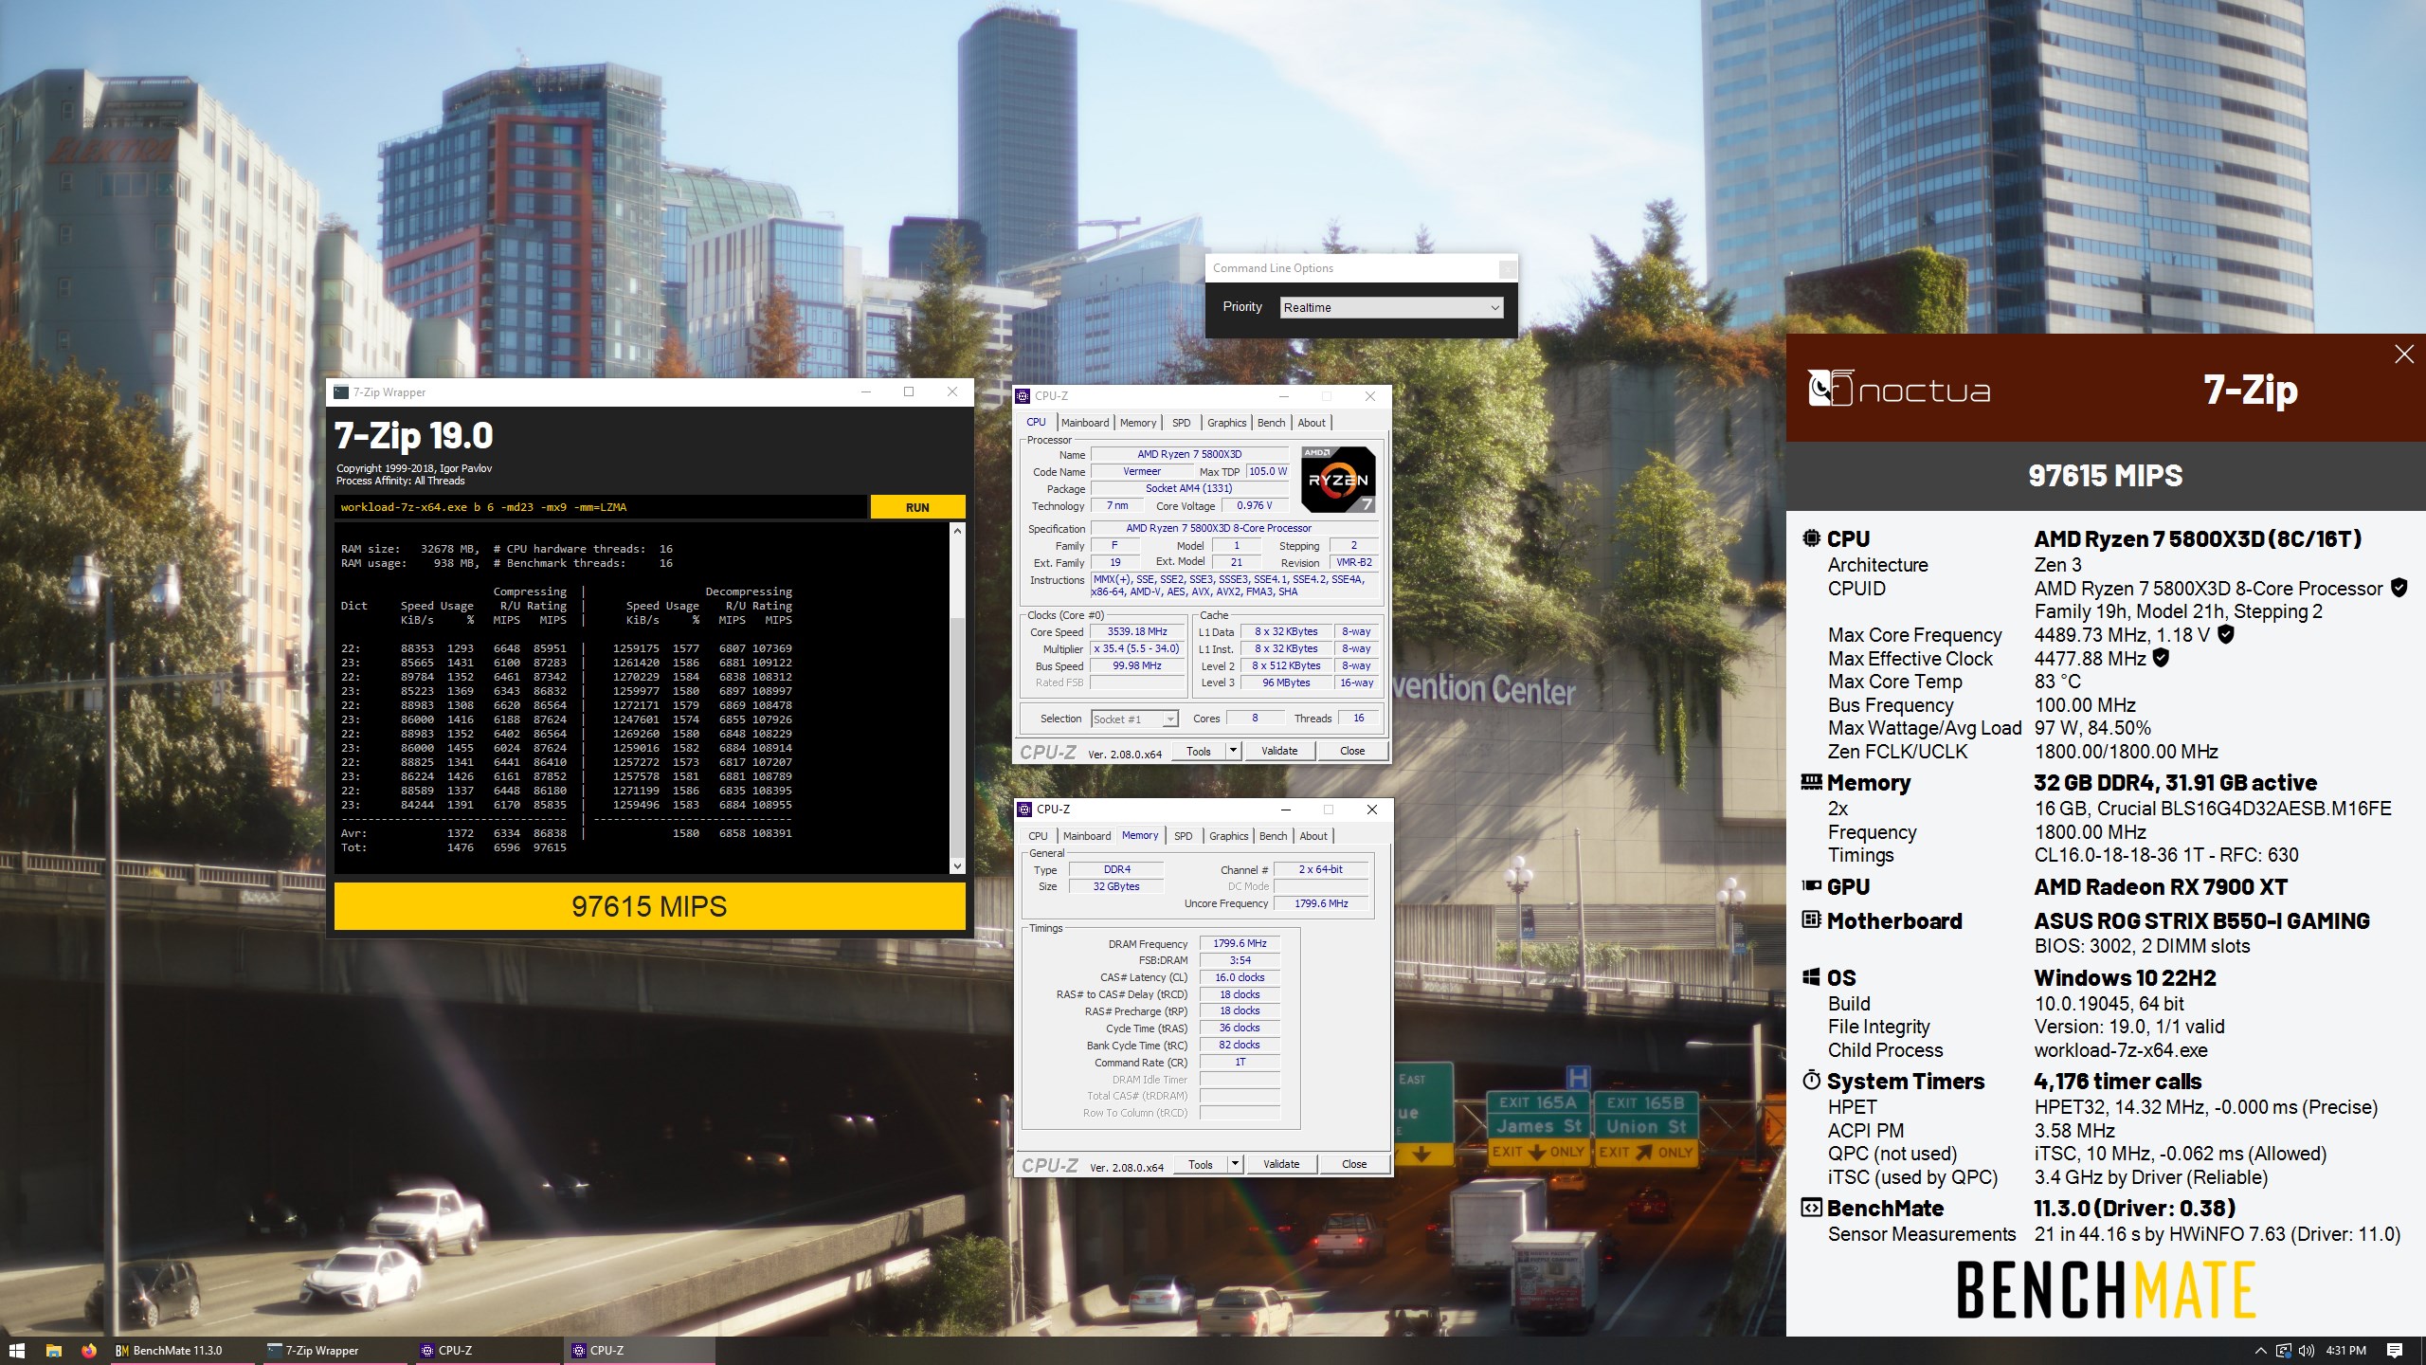Open the Priority Realtime dropdown
Screen dimensions: 2426x1365
coord(1391,307)
